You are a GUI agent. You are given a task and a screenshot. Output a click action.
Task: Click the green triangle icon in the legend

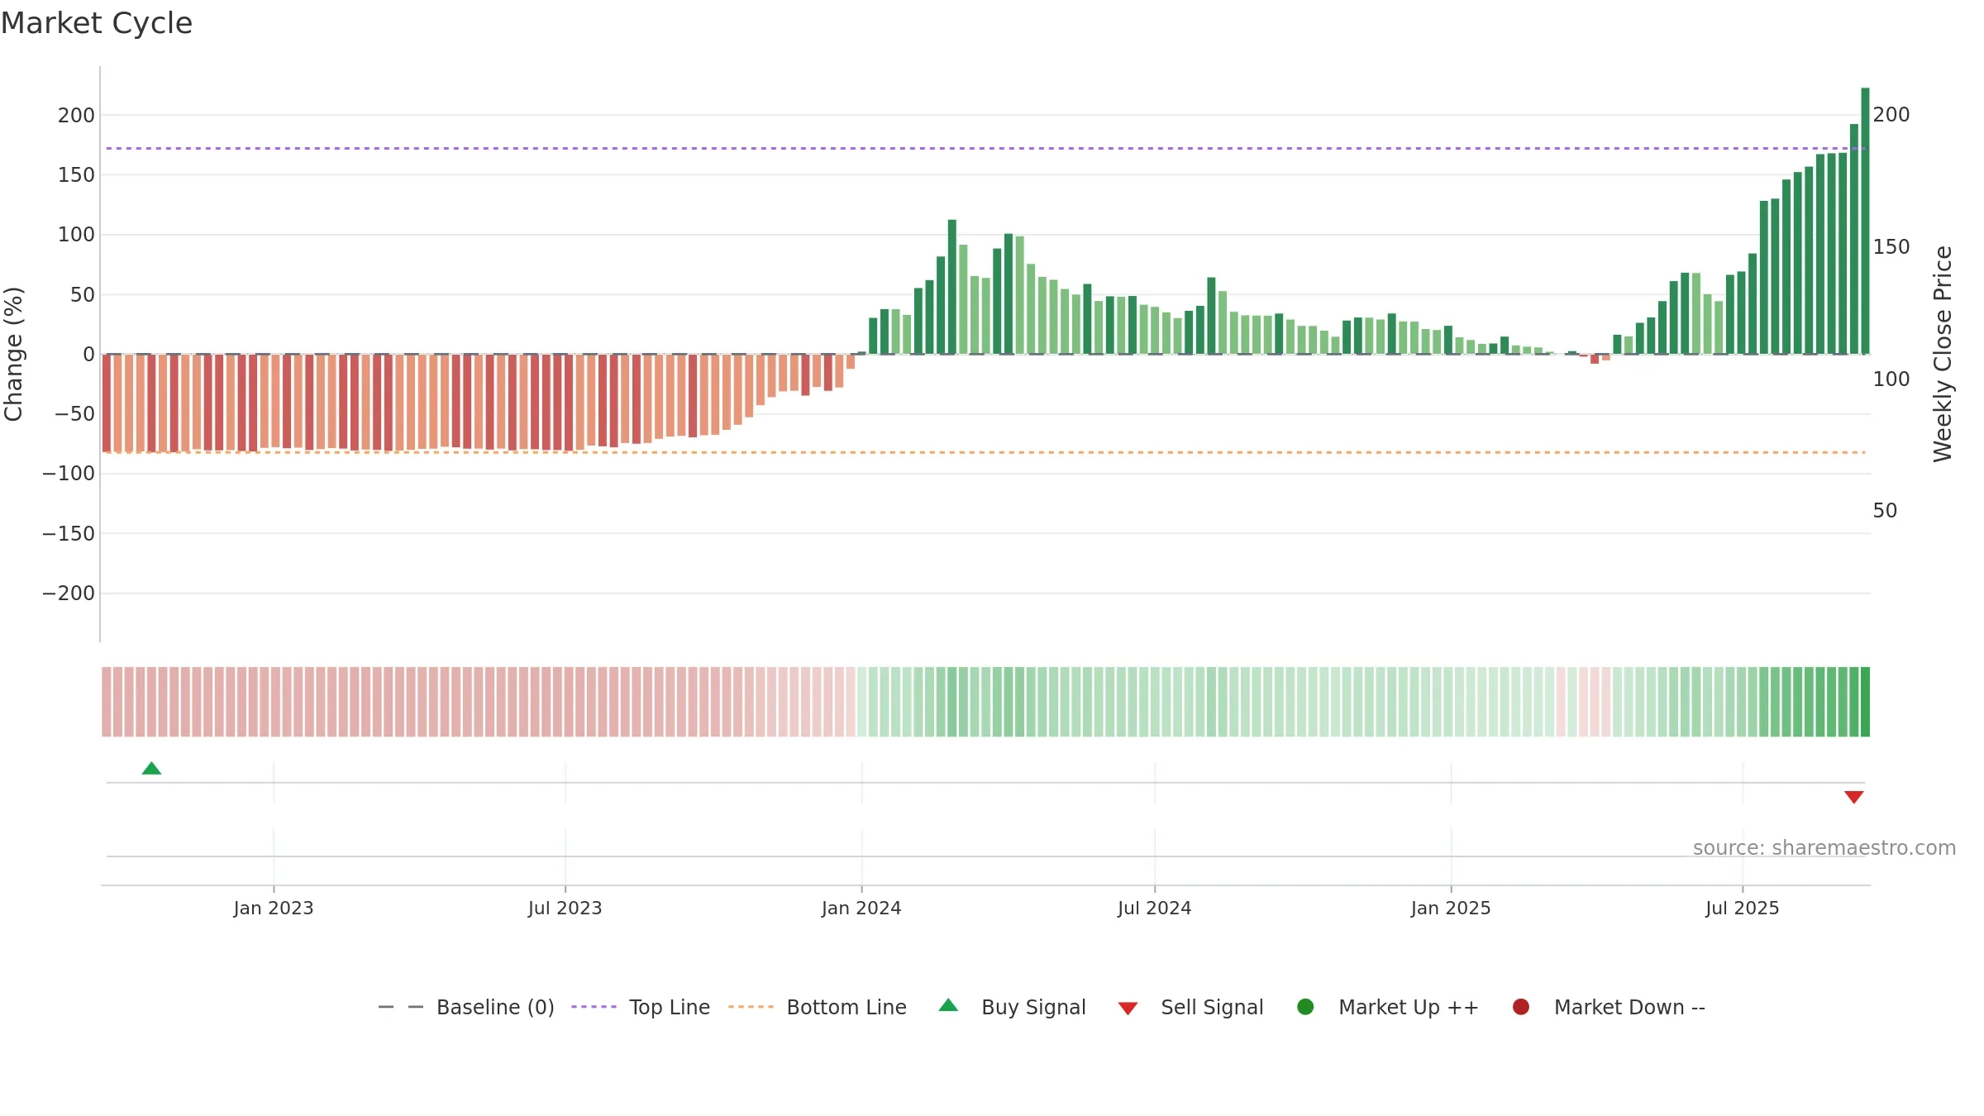[x=948, y=1005]
